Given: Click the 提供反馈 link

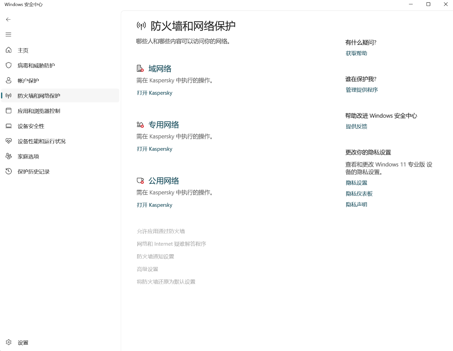Looking at the screenshot, I should [356, 126].
